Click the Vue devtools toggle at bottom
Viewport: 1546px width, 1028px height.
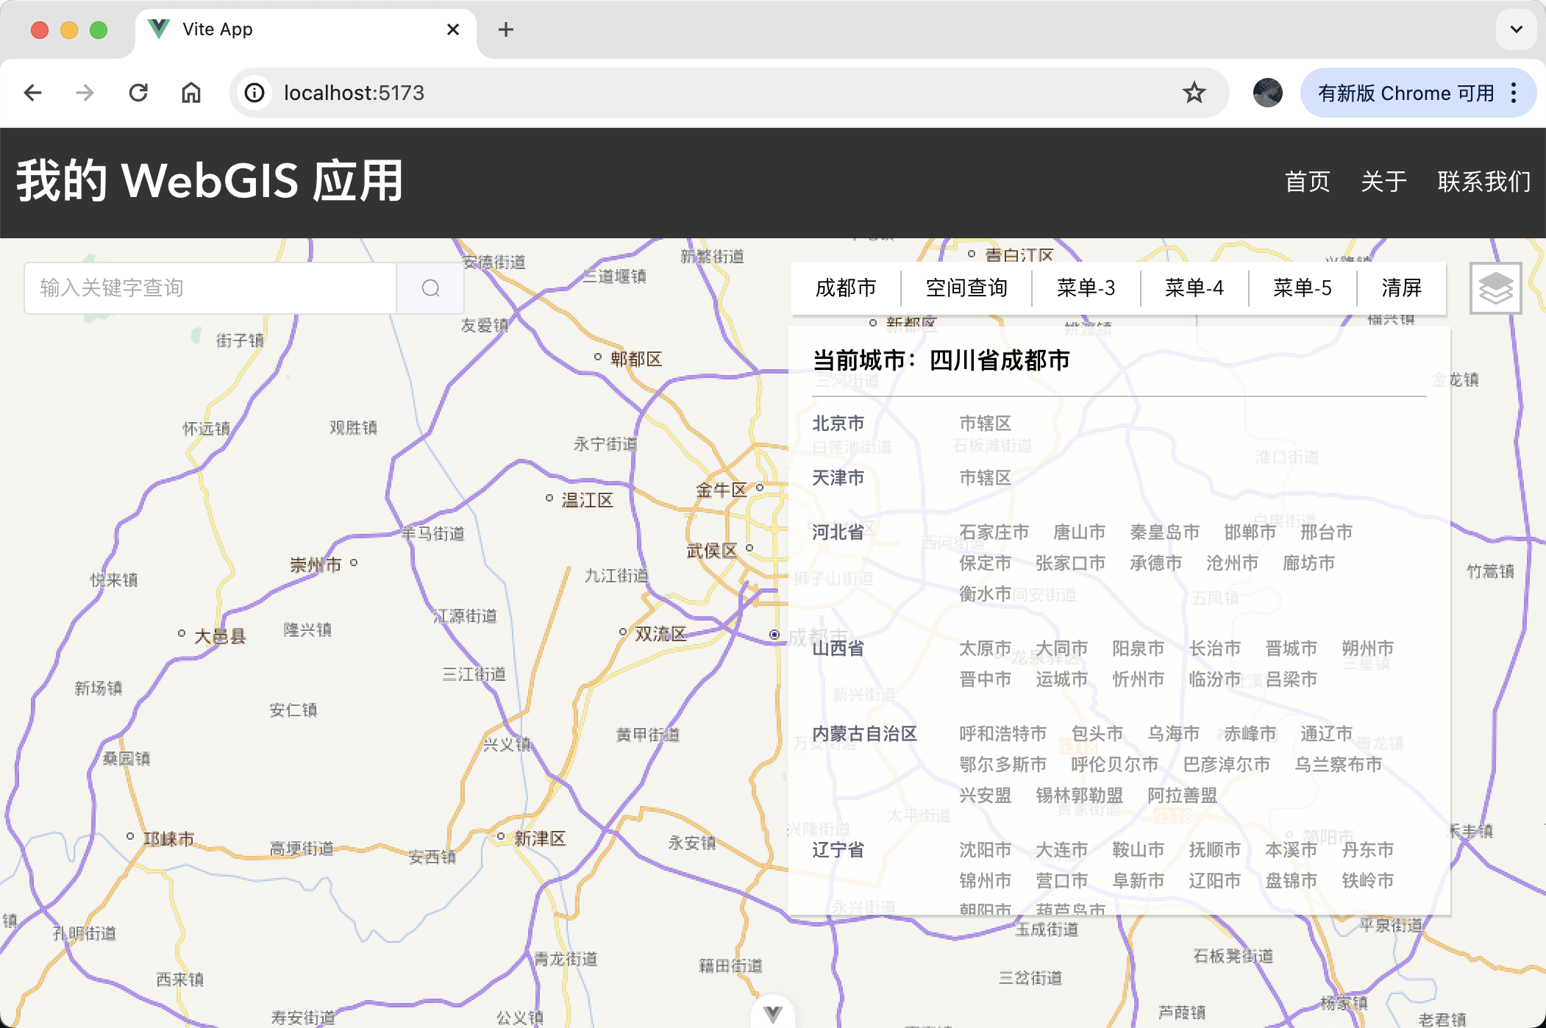(x=772, y=1013)
